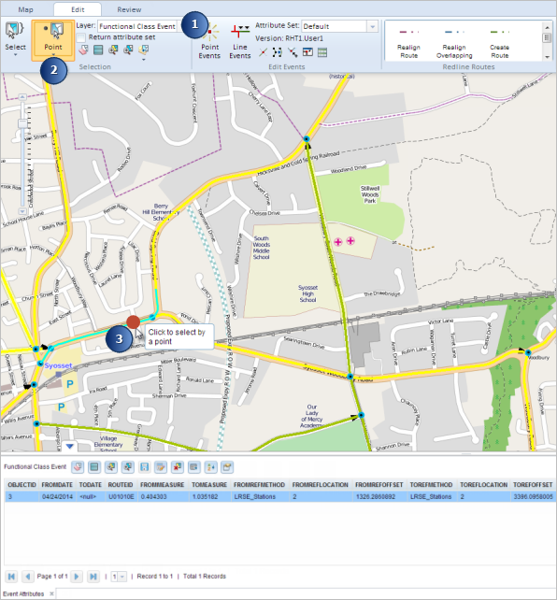This screenshot has width=557, height=600.
Task: Click the fifth selection icon with dropdown arrow in Selection group
Action: pyautogui.click(x=144, y=50)
